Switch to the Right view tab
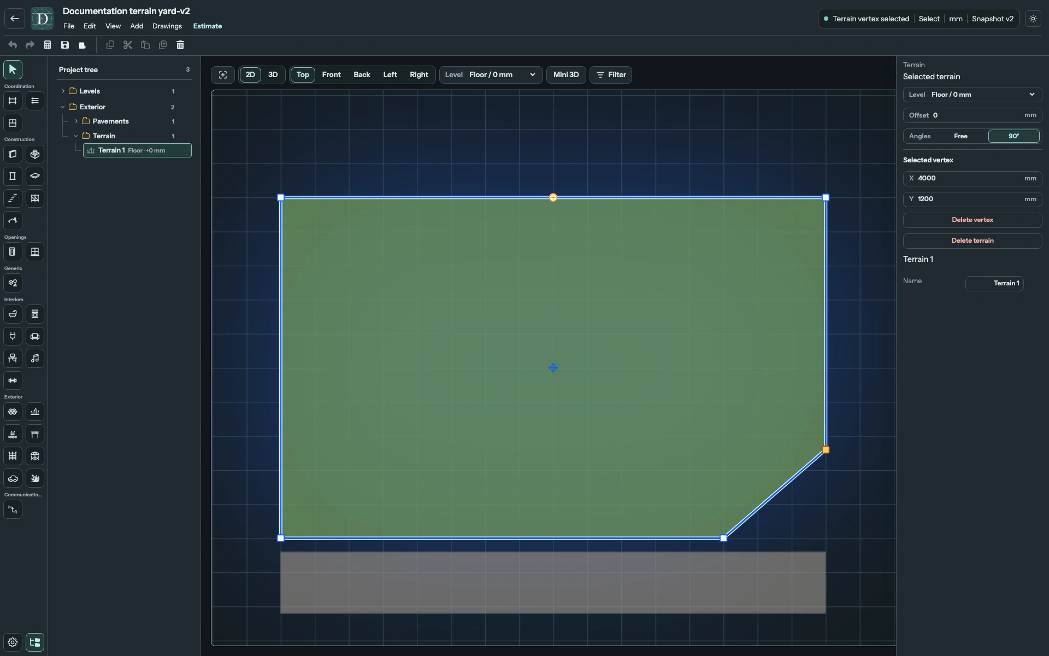1049x656 pixels. (x=419, y=75)
